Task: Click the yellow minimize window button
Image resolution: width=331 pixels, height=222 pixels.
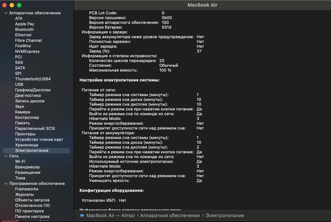Action: tap(12, 5)
